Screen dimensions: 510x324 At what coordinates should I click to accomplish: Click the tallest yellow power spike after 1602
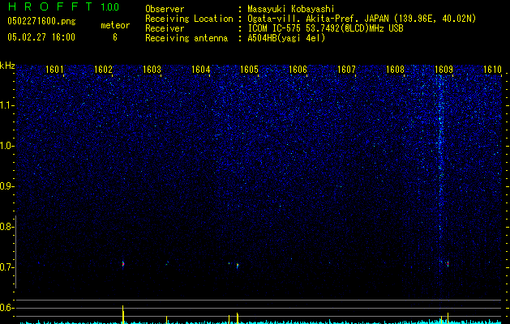[x=123, y=314]
